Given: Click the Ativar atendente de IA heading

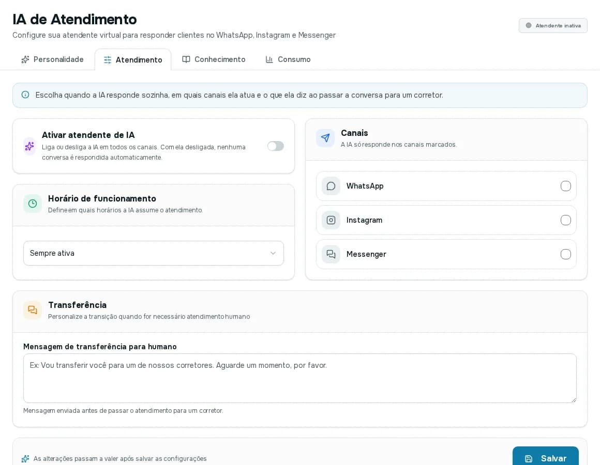Looking at the screenshot, I should pyautogui.click(x=88, y=135).
